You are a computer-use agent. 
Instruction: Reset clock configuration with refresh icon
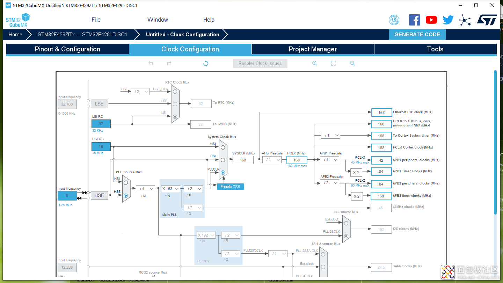click(206, 63)
